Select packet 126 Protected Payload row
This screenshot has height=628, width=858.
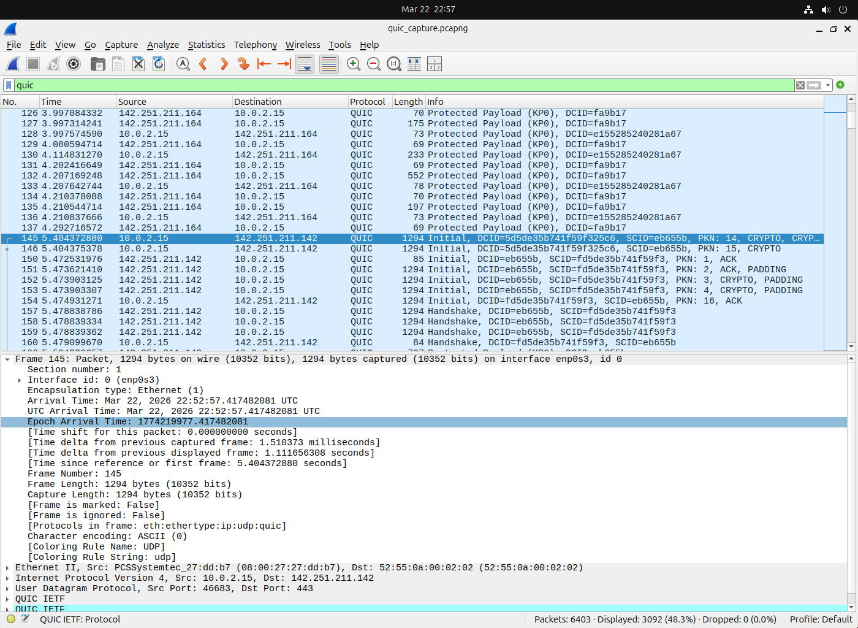point(412,113)
